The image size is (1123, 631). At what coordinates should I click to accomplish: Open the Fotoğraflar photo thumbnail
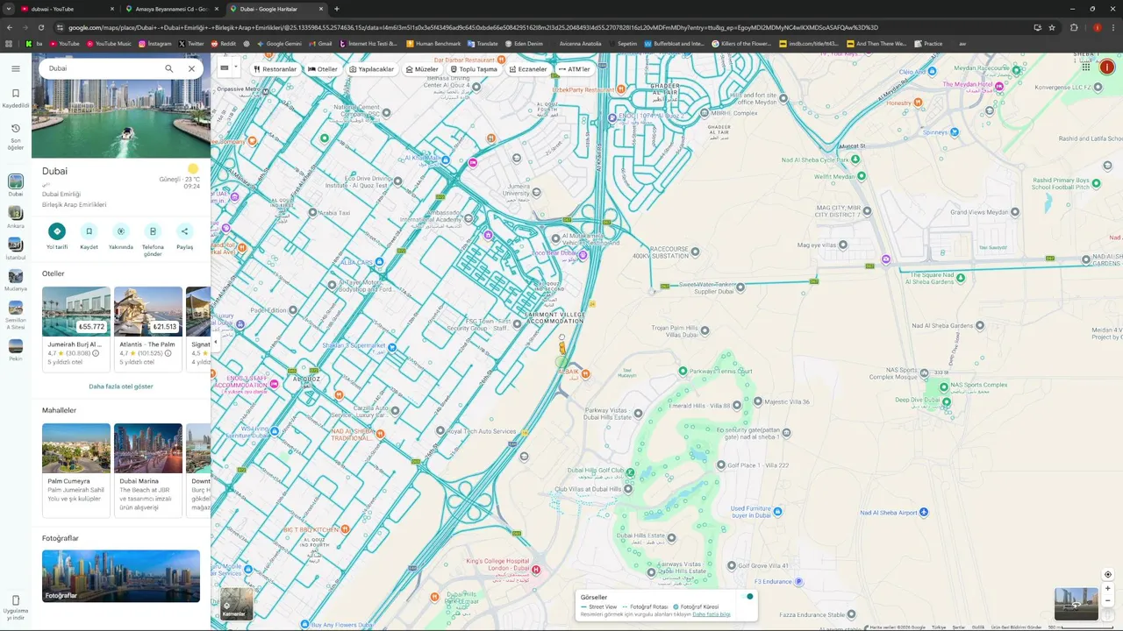point(121,576)
